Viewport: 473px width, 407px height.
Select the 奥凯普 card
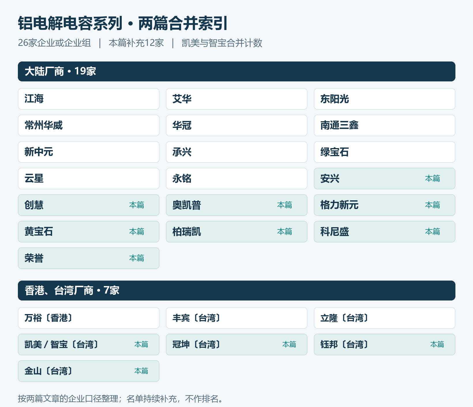[236, 205]
